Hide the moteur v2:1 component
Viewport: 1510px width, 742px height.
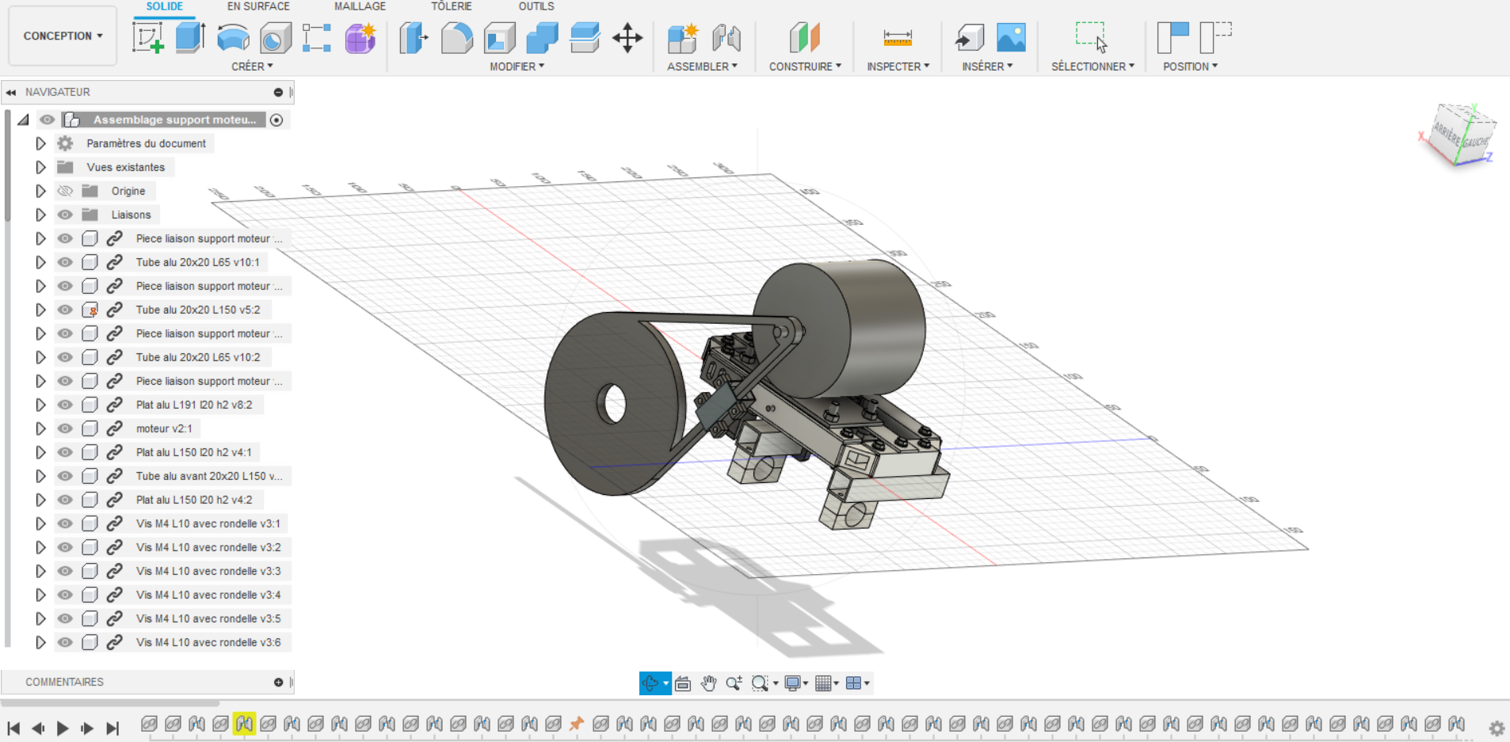click(65, 428)
